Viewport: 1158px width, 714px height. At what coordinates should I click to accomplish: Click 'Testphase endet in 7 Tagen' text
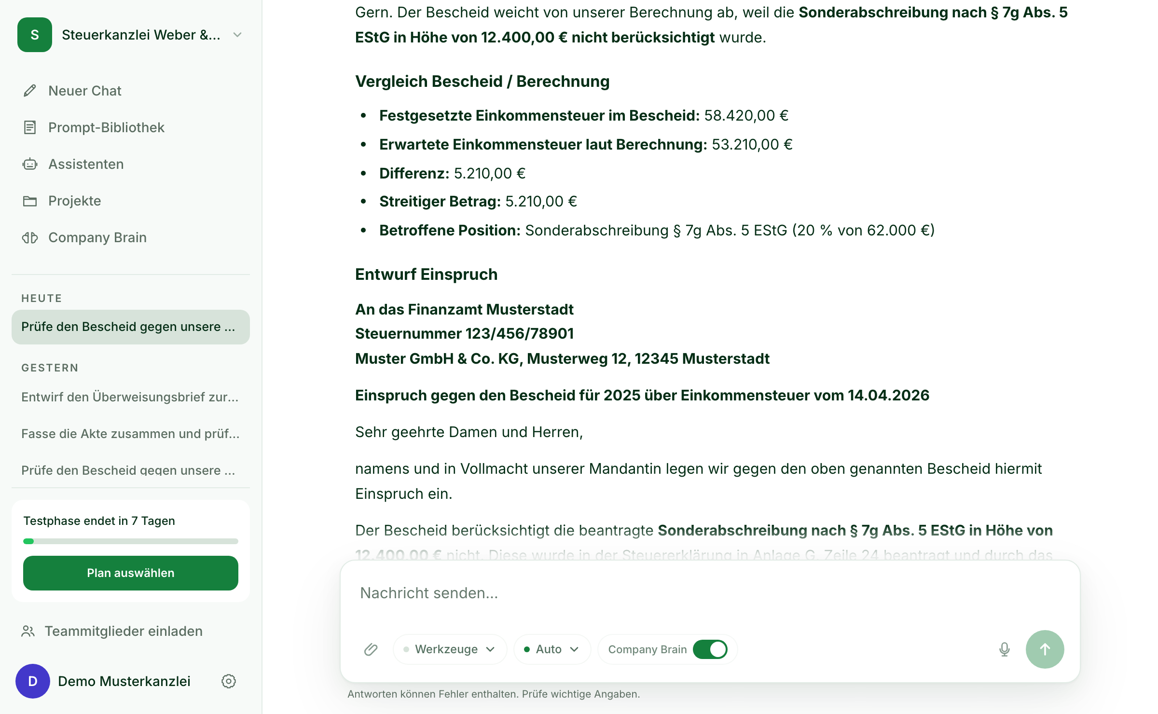click(99, 521)
